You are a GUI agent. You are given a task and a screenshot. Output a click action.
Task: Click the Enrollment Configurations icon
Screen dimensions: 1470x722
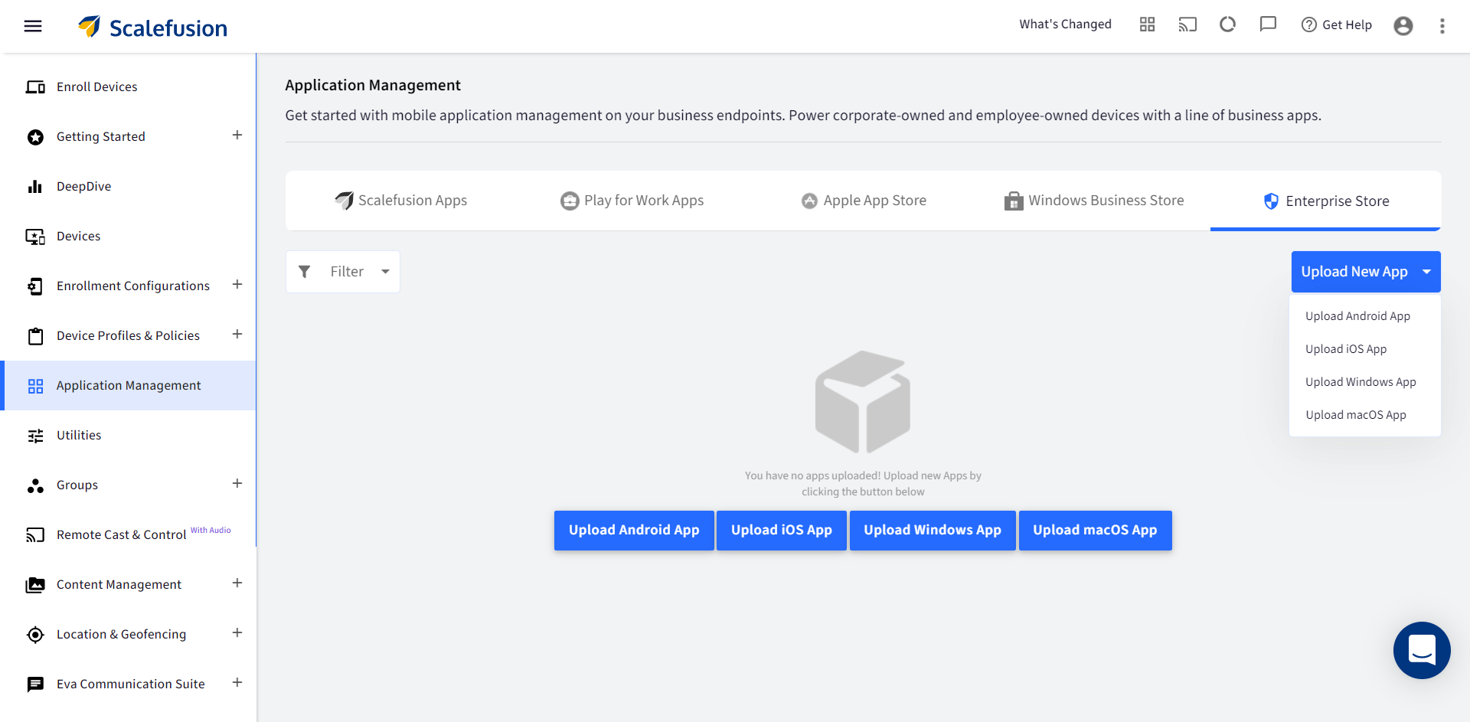pyautogui.click(x=35, y=286)
